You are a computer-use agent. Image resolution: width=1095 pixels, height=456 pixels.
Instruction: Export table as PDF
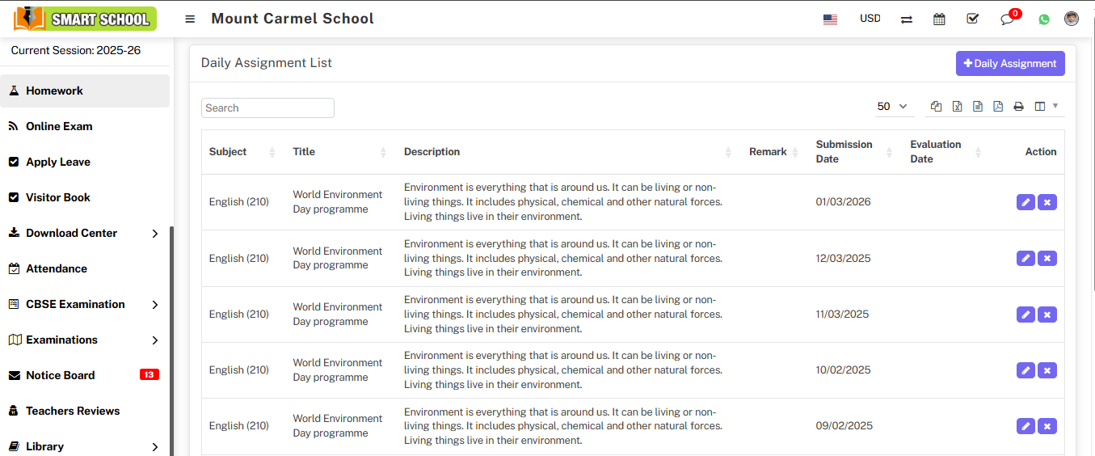pos(998,107)
